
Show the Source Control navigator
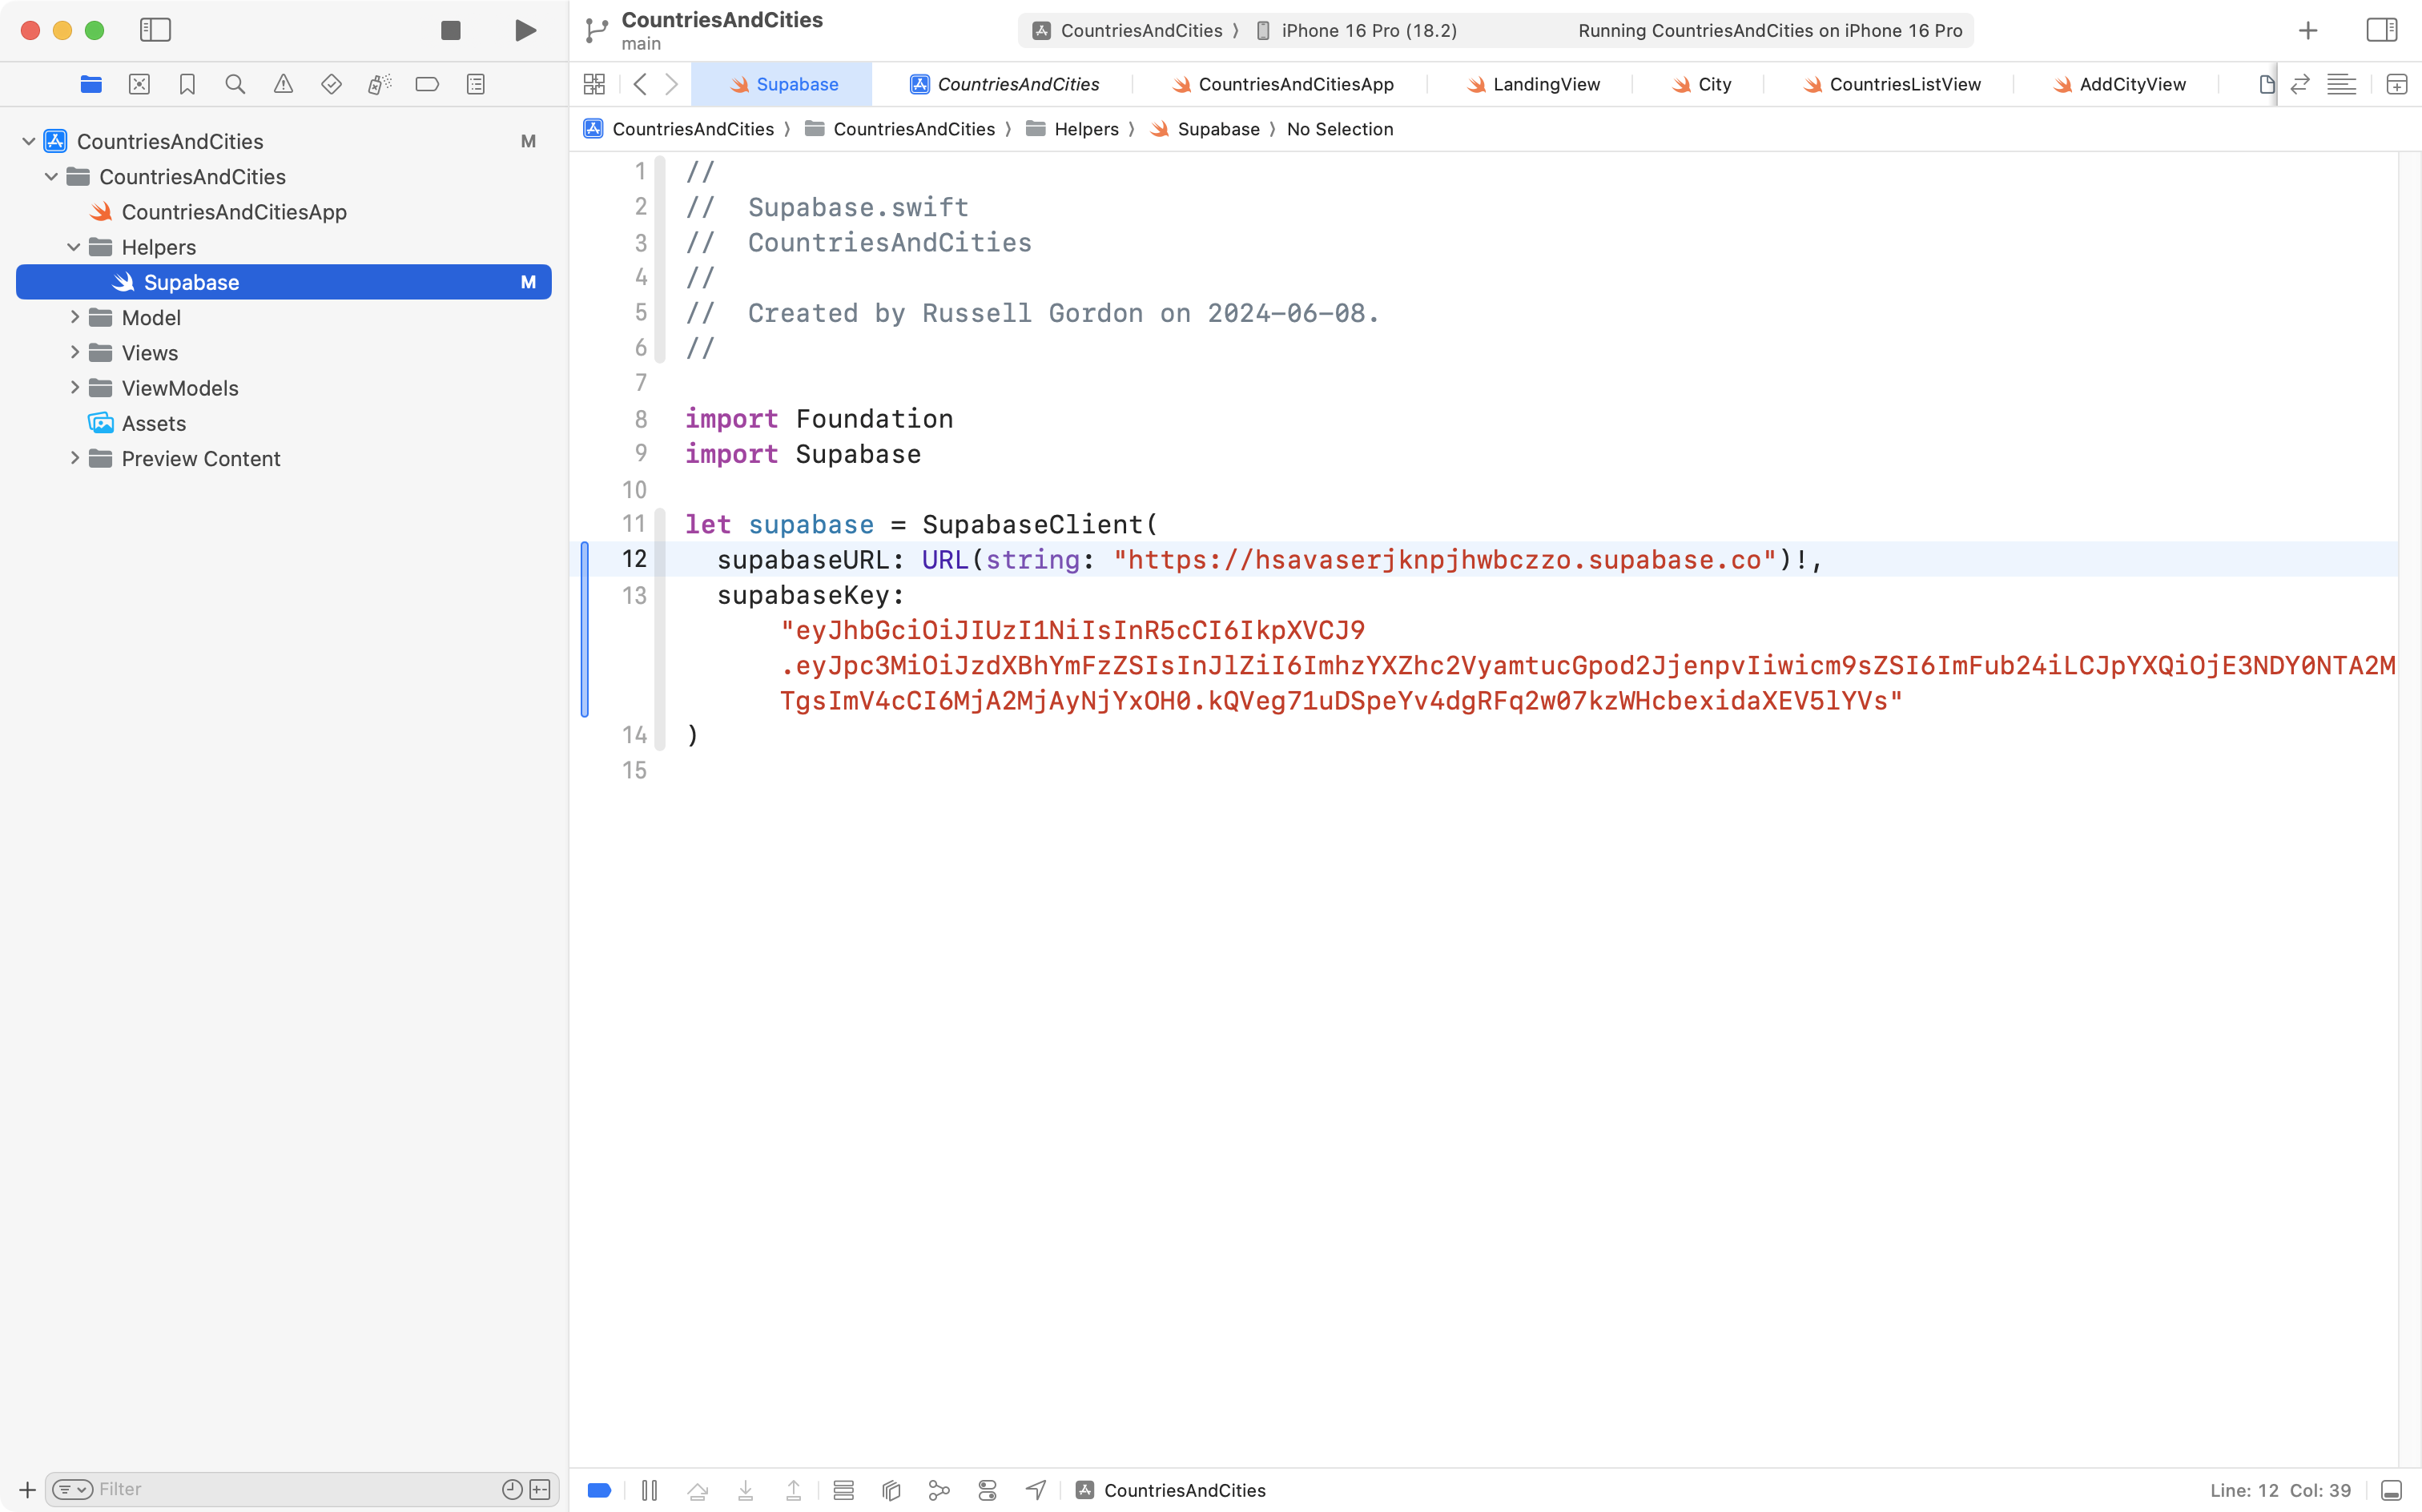pyautogui.click(x=139, y=84)
